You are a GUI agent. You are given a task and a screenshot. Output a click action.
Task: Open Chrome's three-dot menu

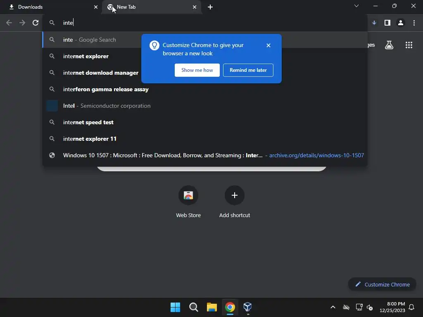coord(414,23)
